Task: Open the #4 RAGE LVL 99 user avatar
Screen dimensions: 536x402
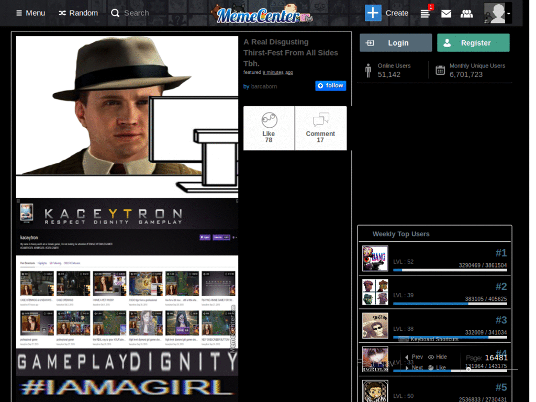Action: 375,359
